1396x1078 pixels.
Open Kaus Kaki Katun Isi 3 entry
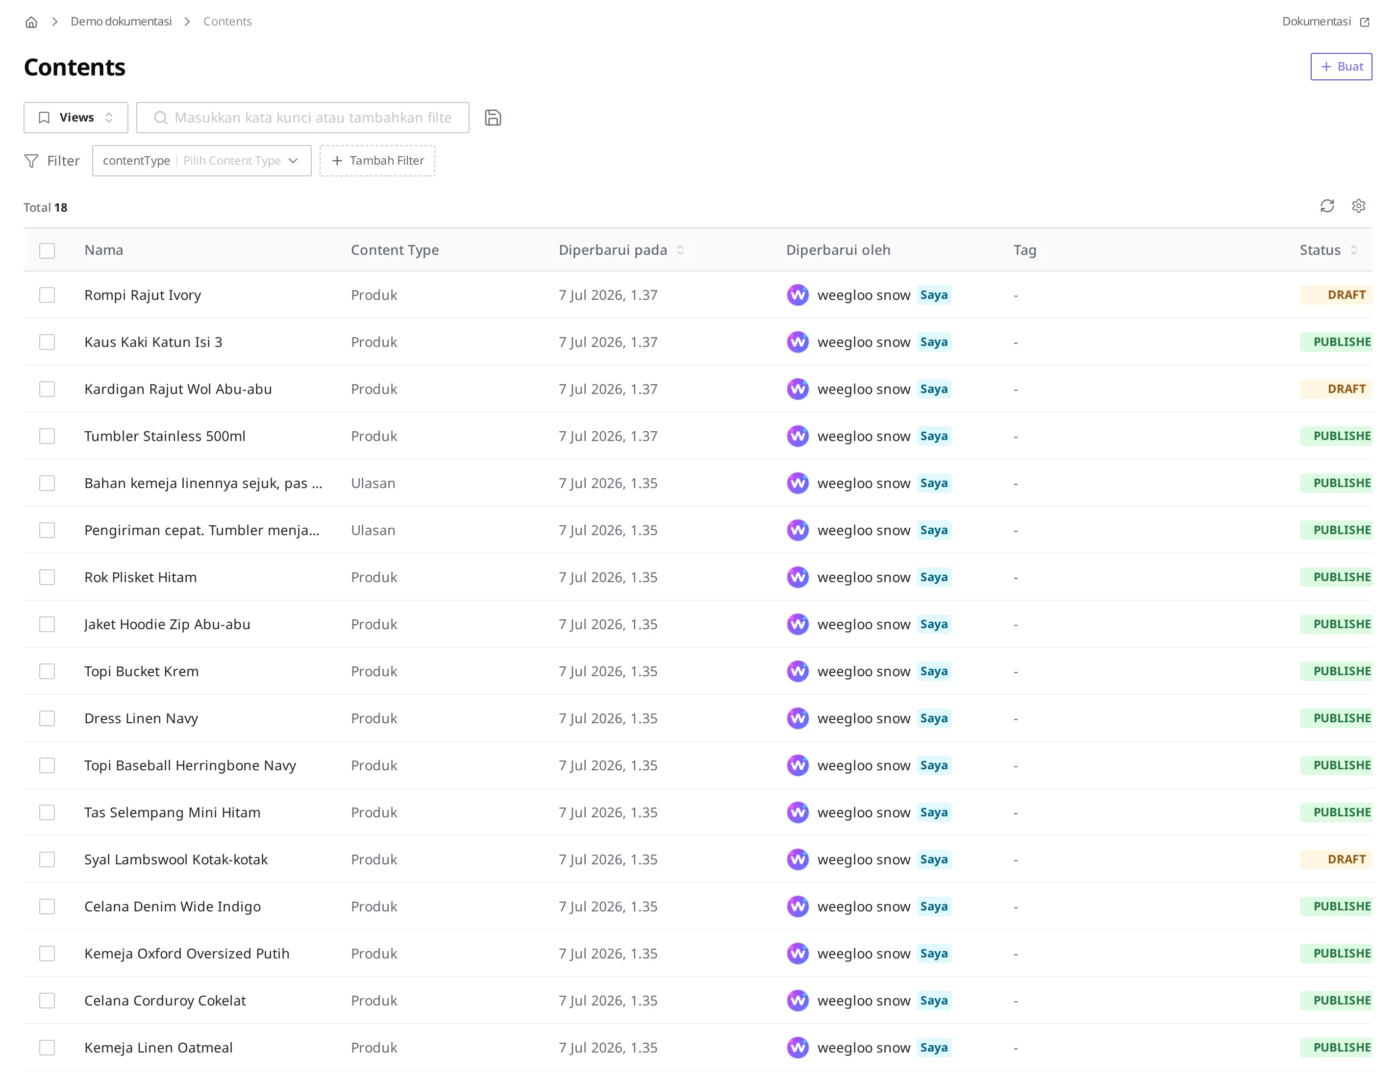(x=153, y=343)
